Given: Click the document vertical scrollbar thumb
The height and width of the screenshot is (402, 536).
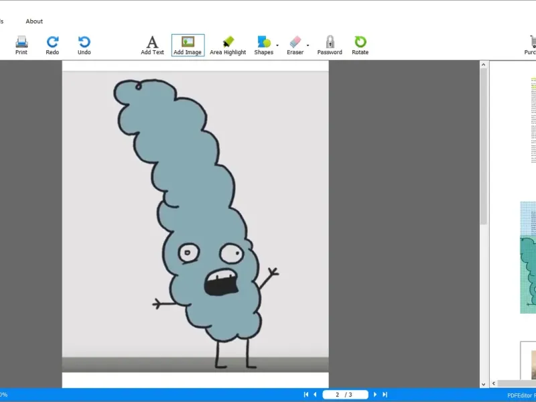Looking at the screenshot, I should click(x=483, y=146).
